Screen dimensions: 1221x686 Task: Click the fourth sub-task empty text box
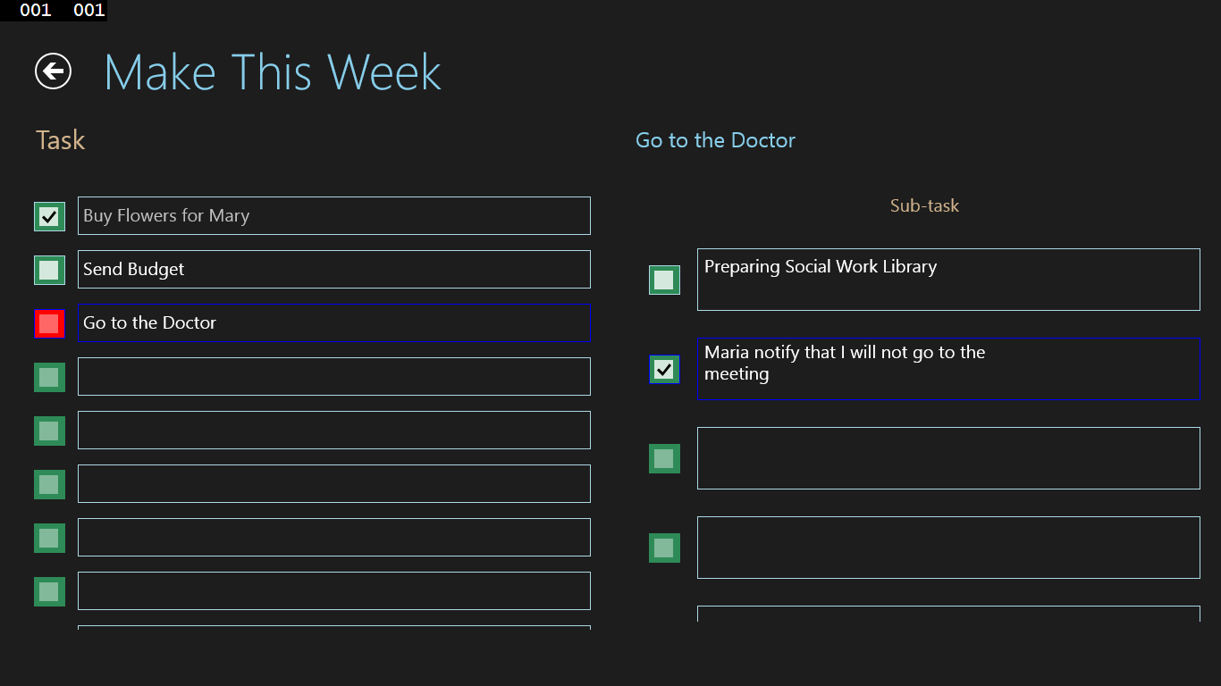(x=947, y=548)
